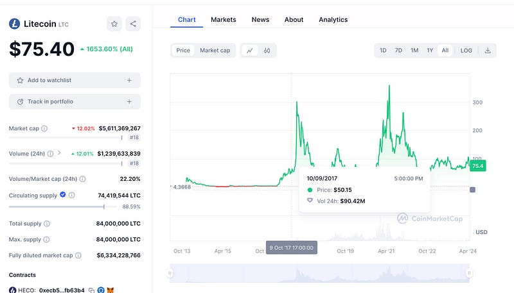Copy HECO contract address icon
The height and width of the screenshot is (293, 514).
point(91,290)
